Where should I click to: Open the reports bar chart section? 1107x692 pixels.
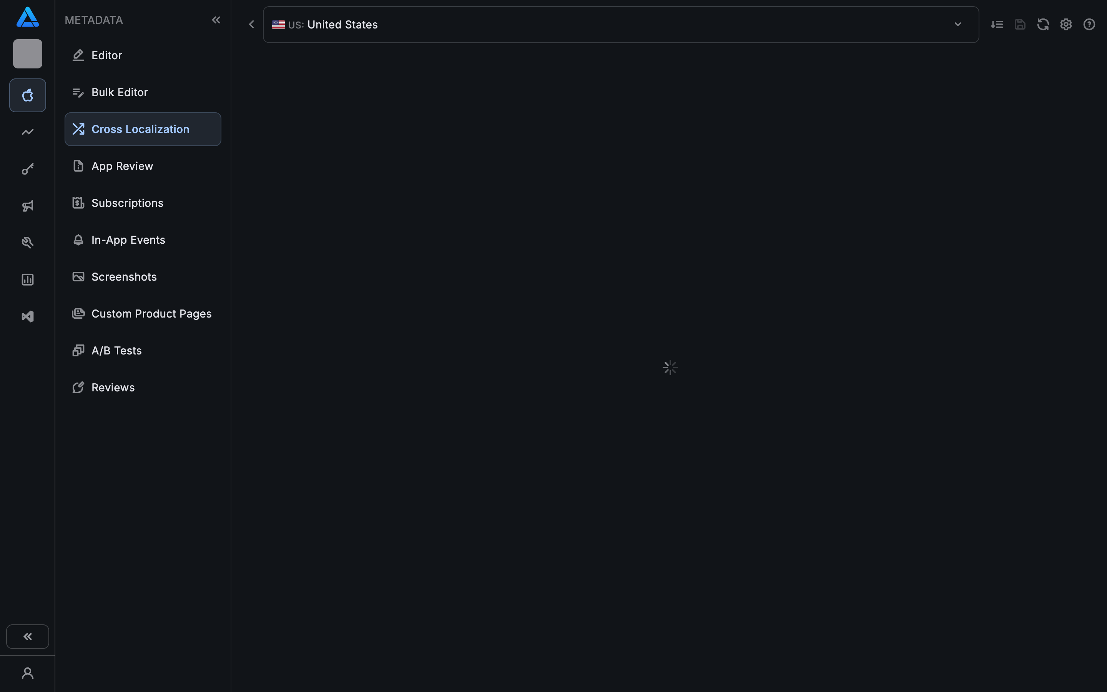[x=27, y=279]
